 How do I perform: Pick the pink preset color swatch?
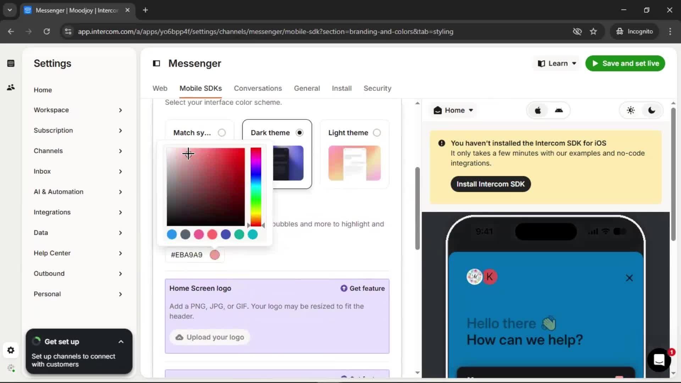pyautogui.click(x=199, y=234)
